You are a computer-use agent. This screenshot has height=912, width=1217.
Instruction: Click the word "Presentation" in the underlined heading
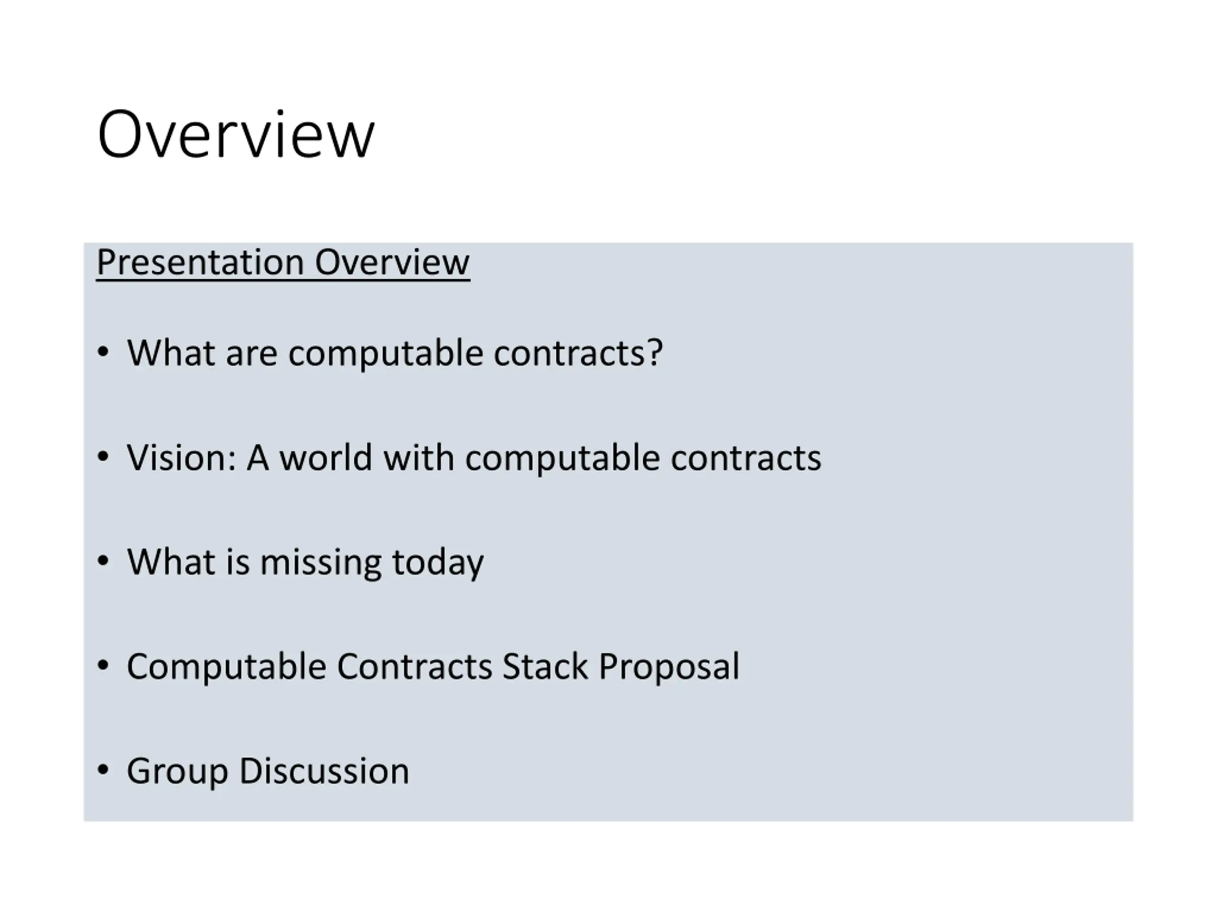[x=200, y=262]
